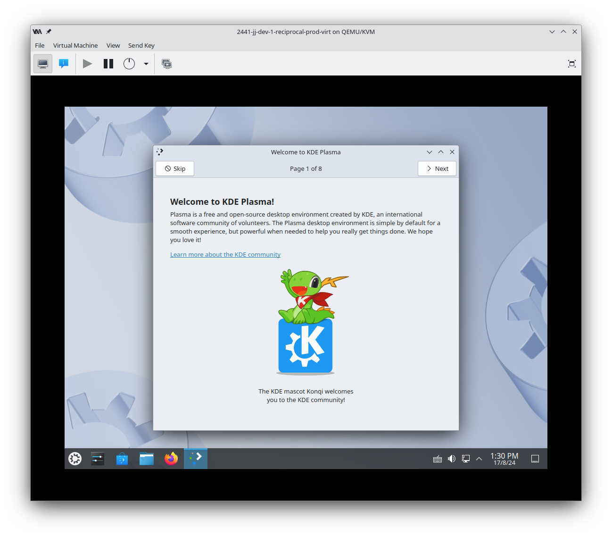Minimize the QEMU/KVM viewer window
This screenshot has width=612, height=537.
552,32
